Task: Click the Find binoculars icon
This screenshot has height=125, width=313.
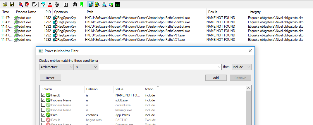Action: coord(75,4)
